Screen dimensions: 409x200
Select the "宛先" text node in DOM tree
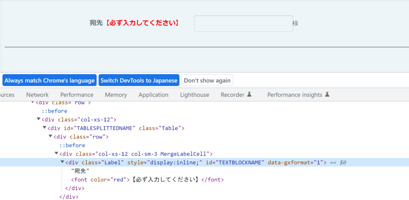point(80,171)
